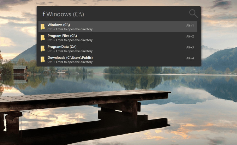Viewport: 237px width, 145px height.
Task: Click the Alt+4 shortcut label
Action: (190, 58)
